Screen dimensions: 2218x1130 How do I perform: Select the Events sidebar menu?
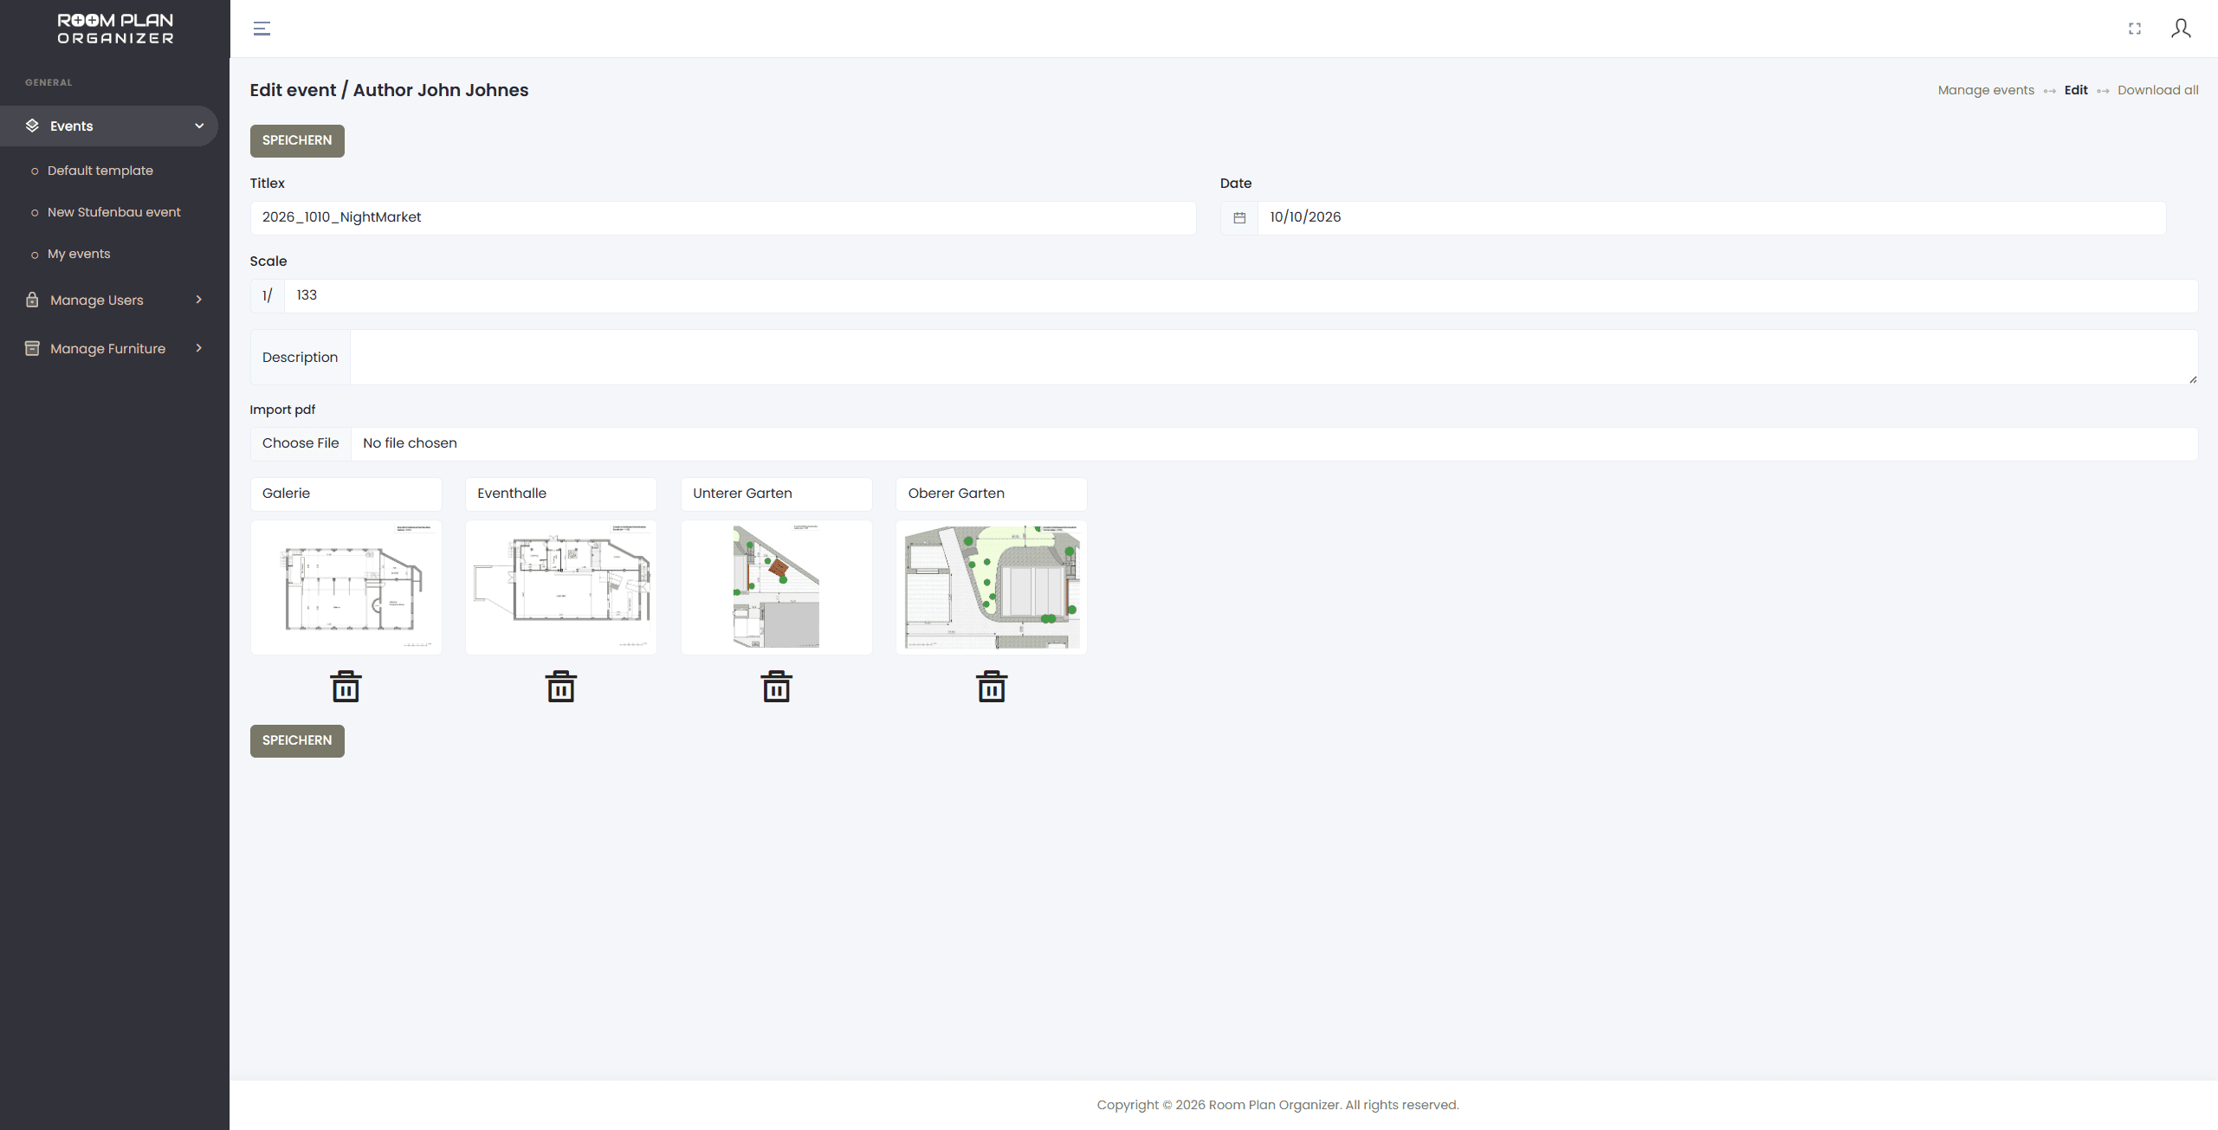pyautogui.click(x=109, y=126)
